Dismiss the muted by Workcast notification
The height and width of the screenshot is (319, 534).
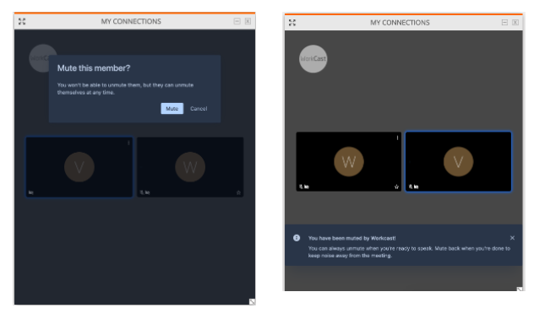(512, 238)
